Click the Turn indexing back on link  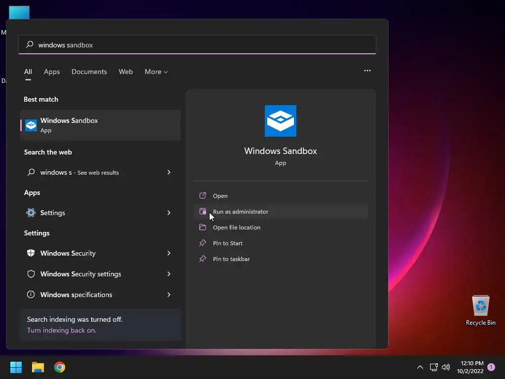tap(62, 330)
